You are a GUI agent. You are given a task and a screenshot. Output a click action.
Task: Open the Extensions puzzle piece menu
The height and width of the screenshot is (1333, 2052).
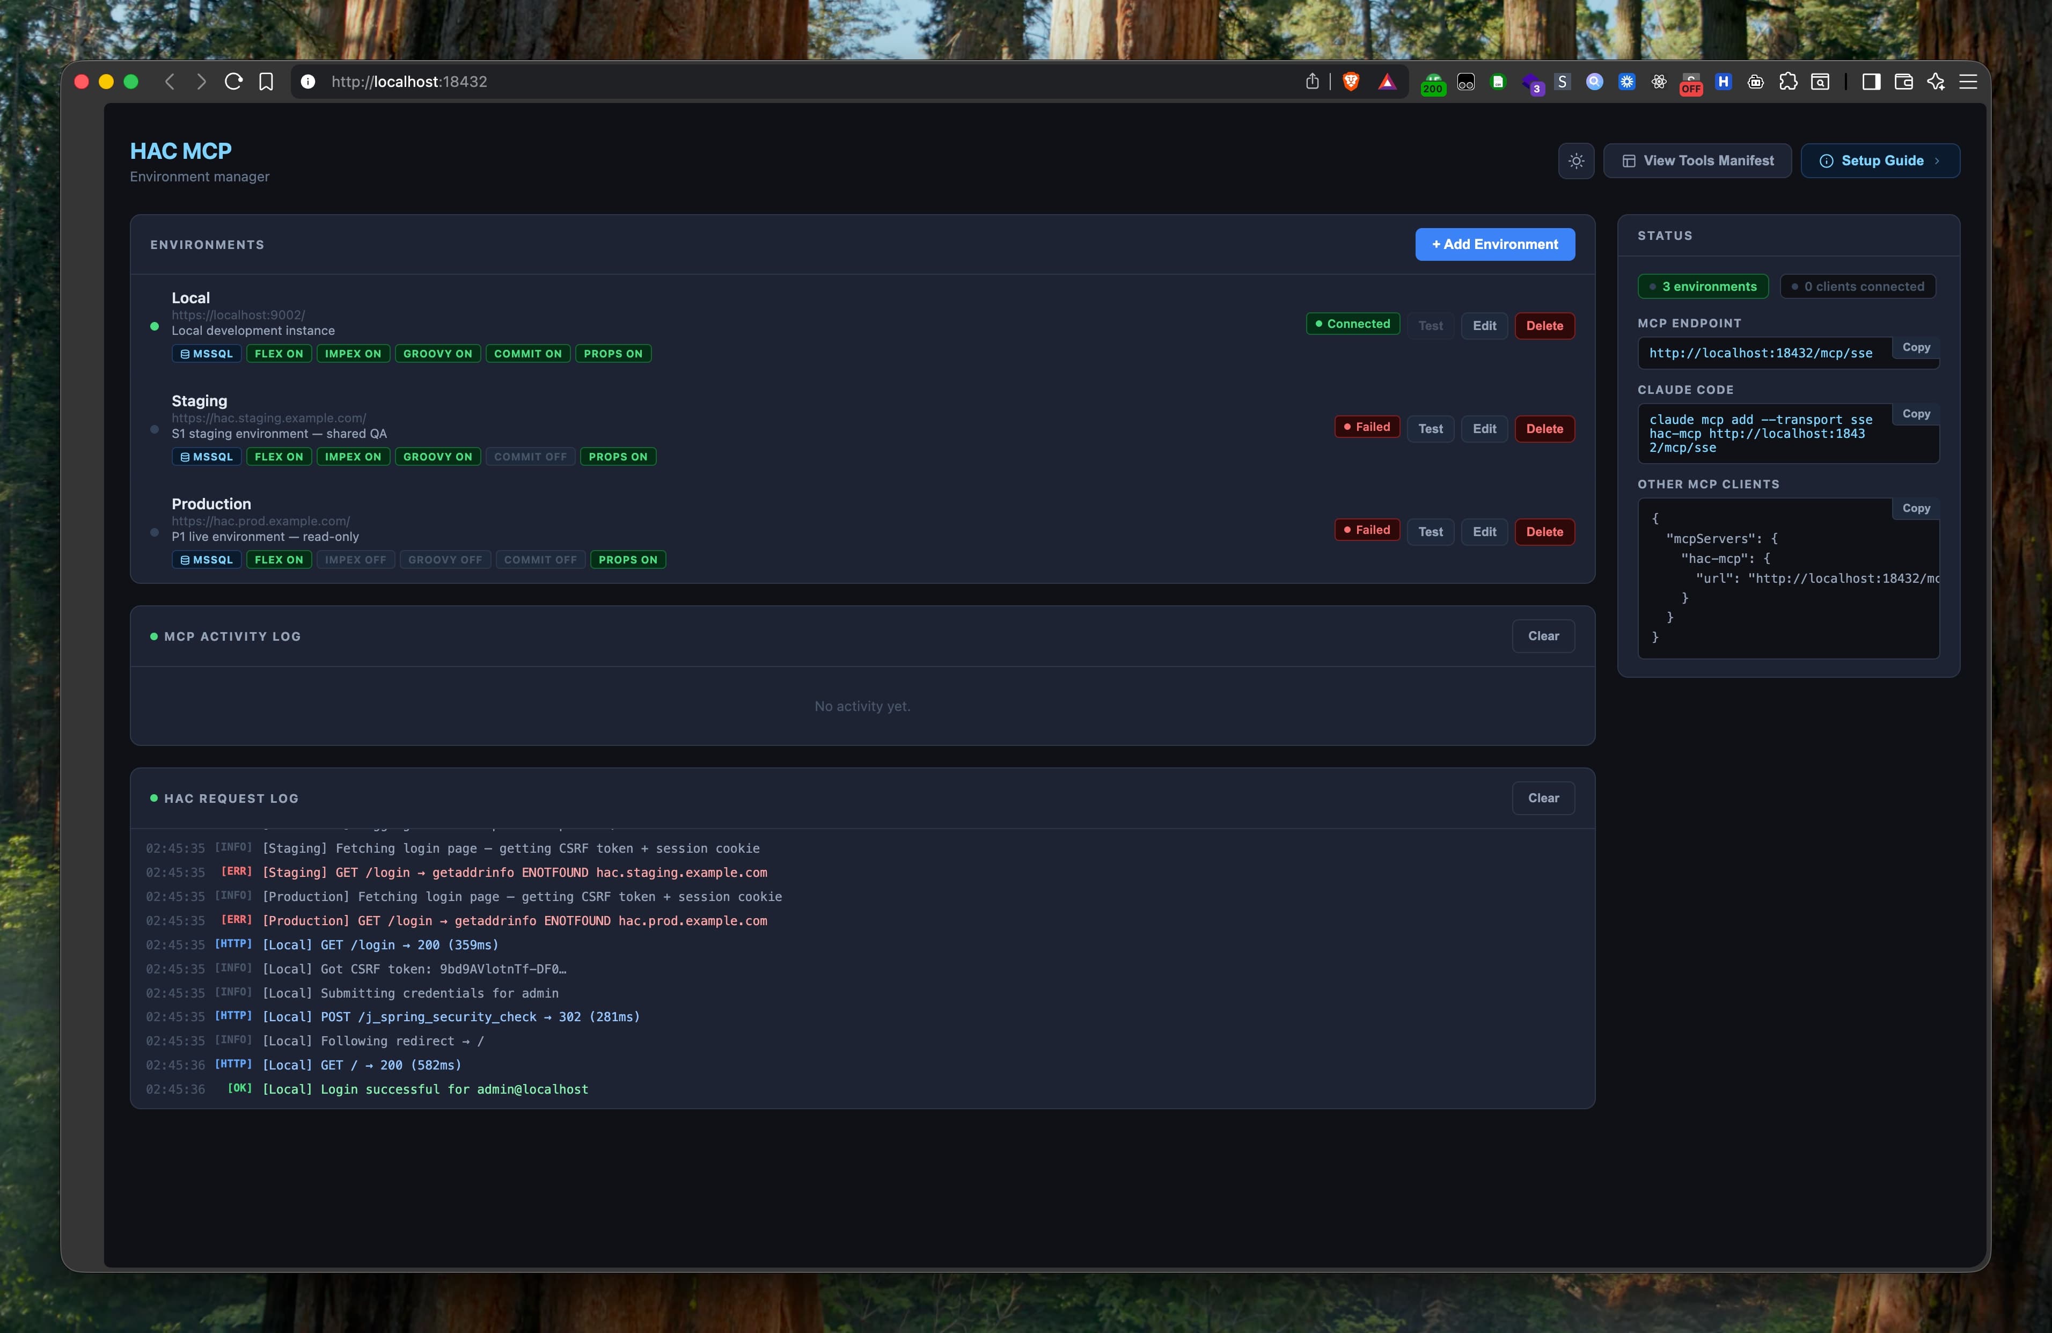tap(1788, 82)
